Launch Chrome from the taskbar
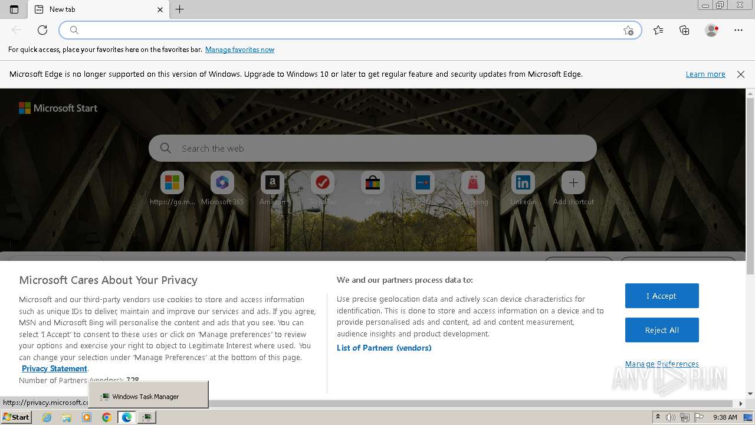 107,417
